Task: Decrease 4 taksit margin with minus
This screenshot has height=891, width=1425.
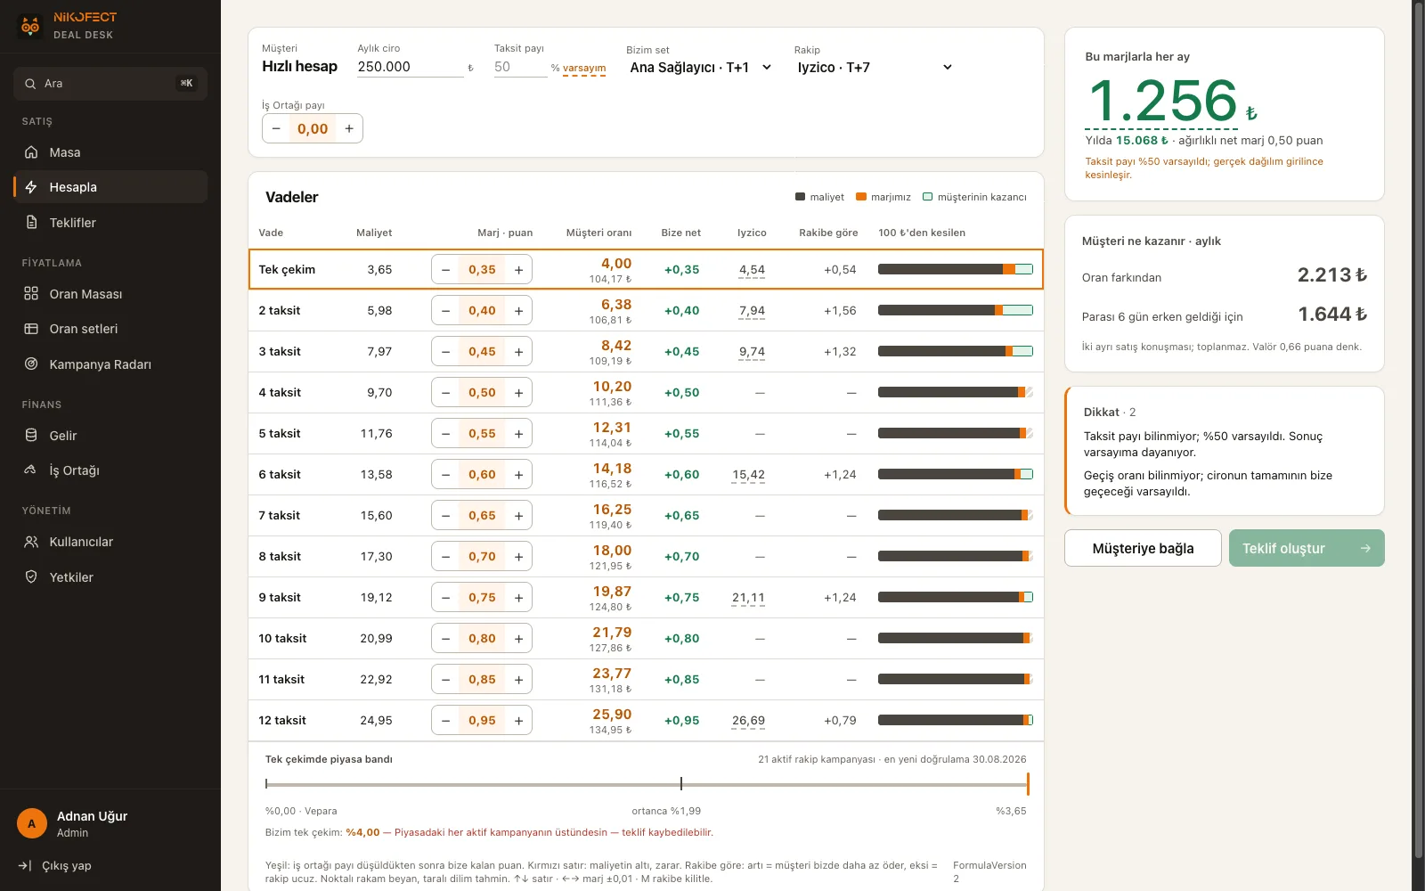Action: pyautogui.click(x=445, y=392)
